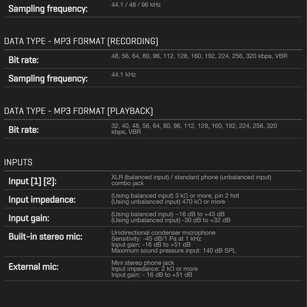Click the Input gain label

(29, 218)
